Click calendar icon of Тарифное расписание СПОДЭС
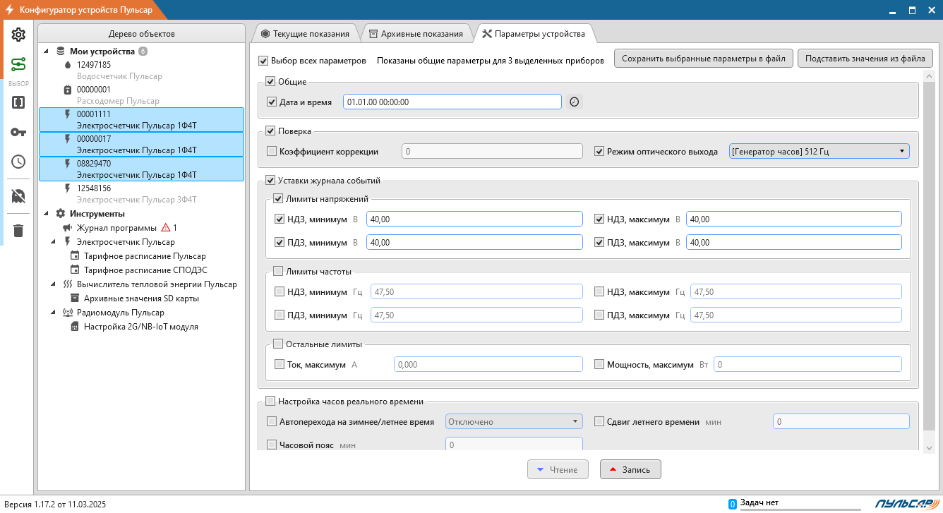943x513 pixels. pyautogui.click(x=75, y=270)
